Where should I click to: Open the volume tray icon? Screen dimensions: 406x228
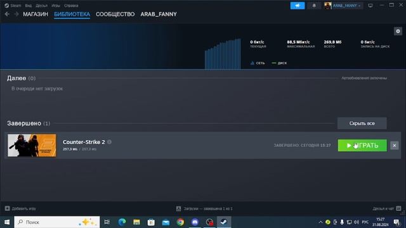point(357,222)
